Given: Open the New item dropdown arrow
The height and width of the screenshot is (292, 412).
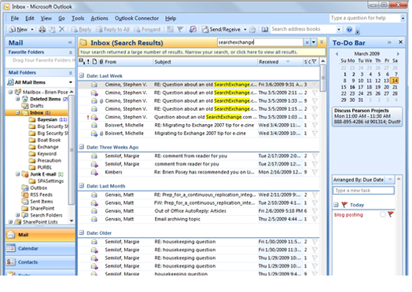Looking at the screenshot, I should pyautogui.click(x=32, y=29).
